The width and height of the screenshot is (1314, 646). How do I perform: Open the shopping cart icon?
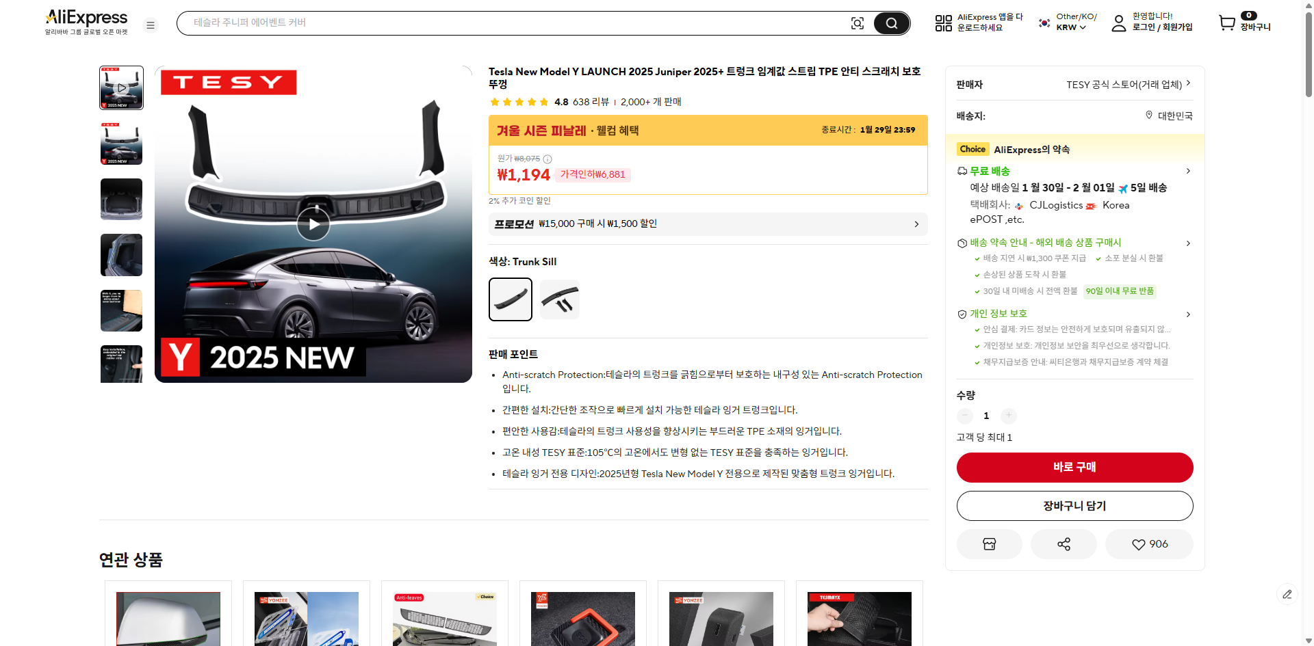pyautogui.click(x=1227, y=23)
